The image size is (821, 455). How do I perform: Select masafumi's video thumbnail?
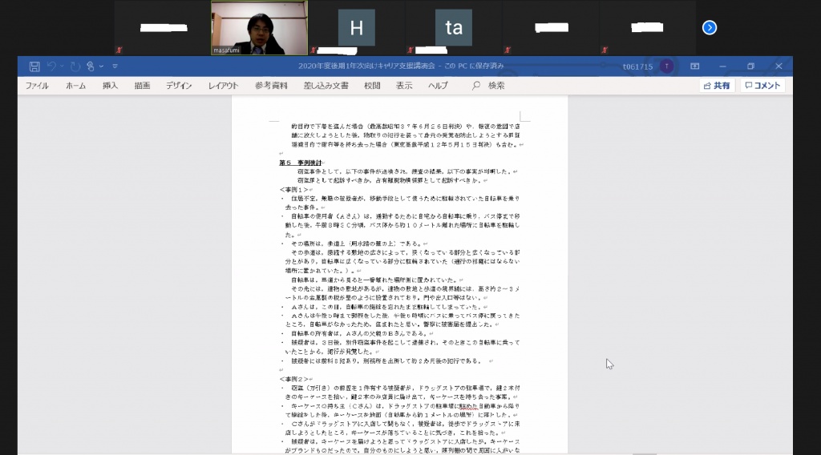tap(259, 28)
